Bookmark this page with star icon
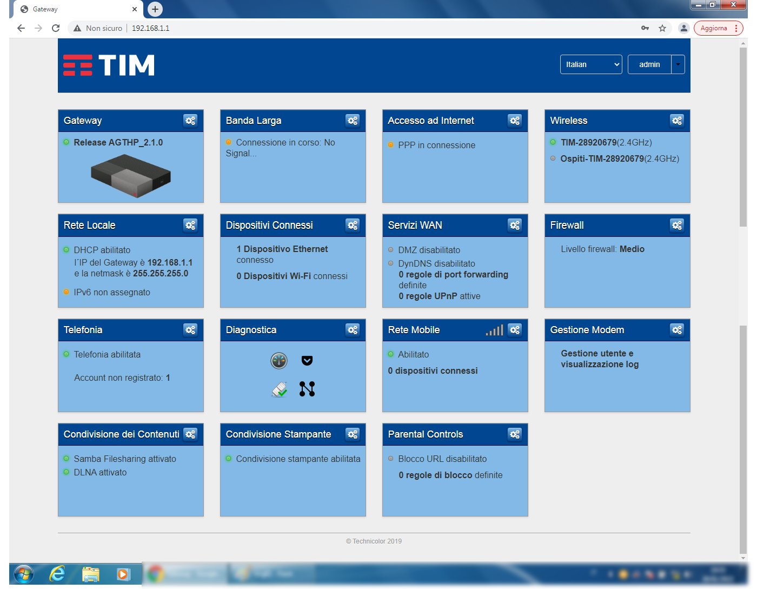The height and width of the screenshot is (589, 757). point(662,28)
